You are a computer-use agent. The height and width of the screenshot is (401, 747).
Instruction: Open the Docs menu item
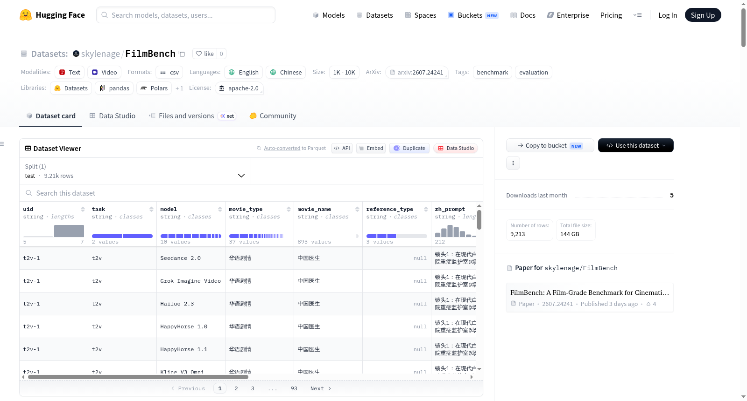523,15
